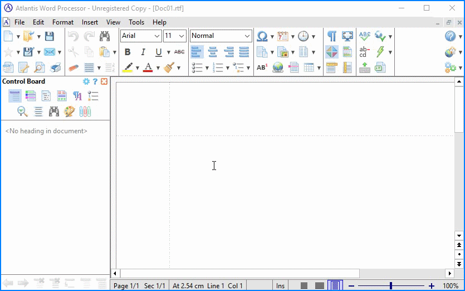465x291 pixels.
Task: Open the Tools menu
Action: (x=136, y=22)
